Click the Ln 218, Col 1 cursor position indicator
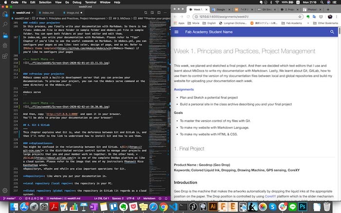 [x=101, y=198]
